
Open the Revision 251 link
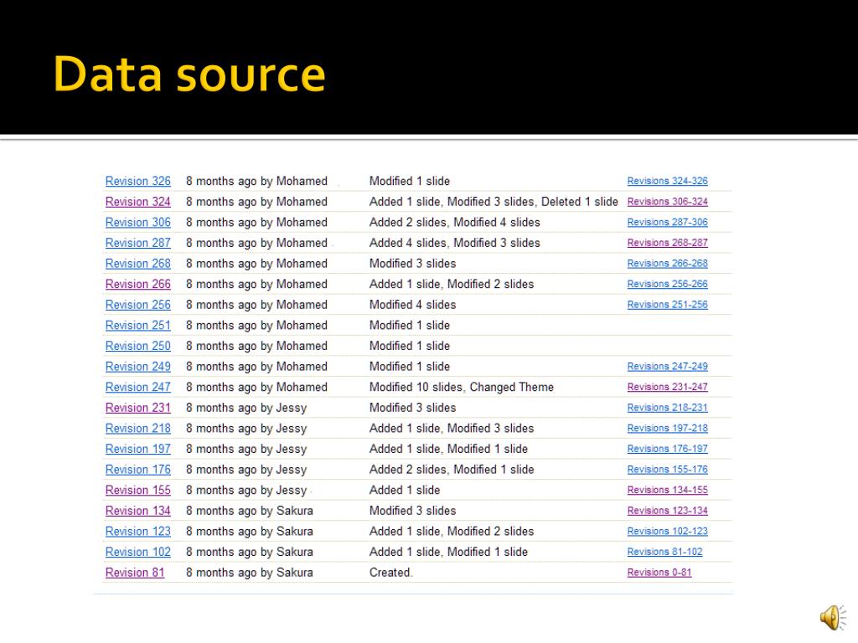137,325
